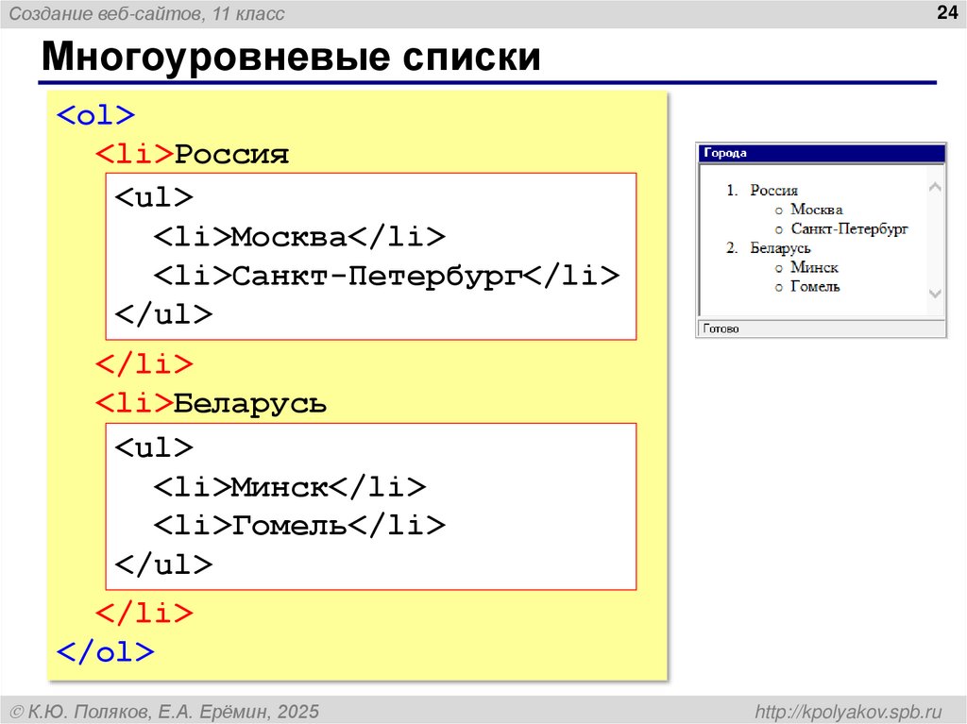
Task: Click the closing </ol> tag in the code
Action: pyautogui.click(x=105, y=652)
